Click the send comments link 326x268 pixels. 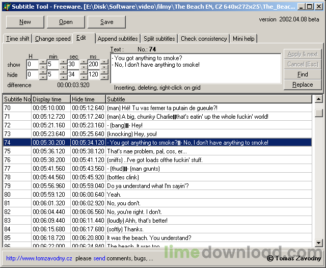99,259
